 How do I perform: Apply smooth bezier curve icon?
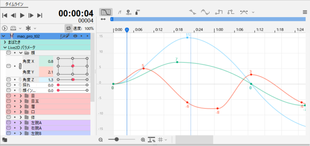205,12
